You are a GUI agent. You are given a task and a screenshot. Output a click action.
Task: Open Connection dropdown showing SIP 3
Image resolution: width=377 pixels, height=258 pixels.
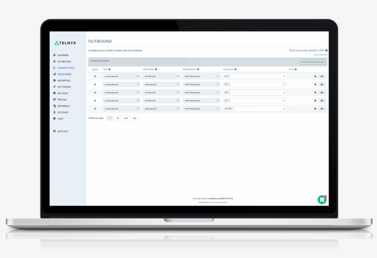click(255, 84)
